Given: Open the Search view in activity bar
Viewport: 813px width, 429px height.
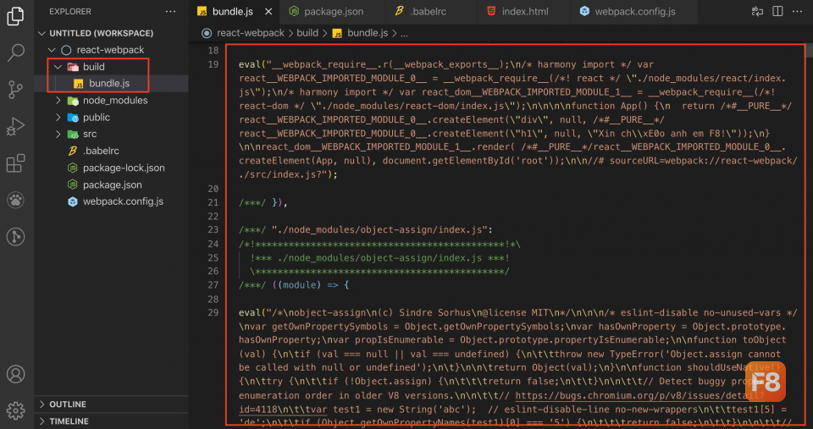Looking at the screenshot, I should click(x=15, y=52).
